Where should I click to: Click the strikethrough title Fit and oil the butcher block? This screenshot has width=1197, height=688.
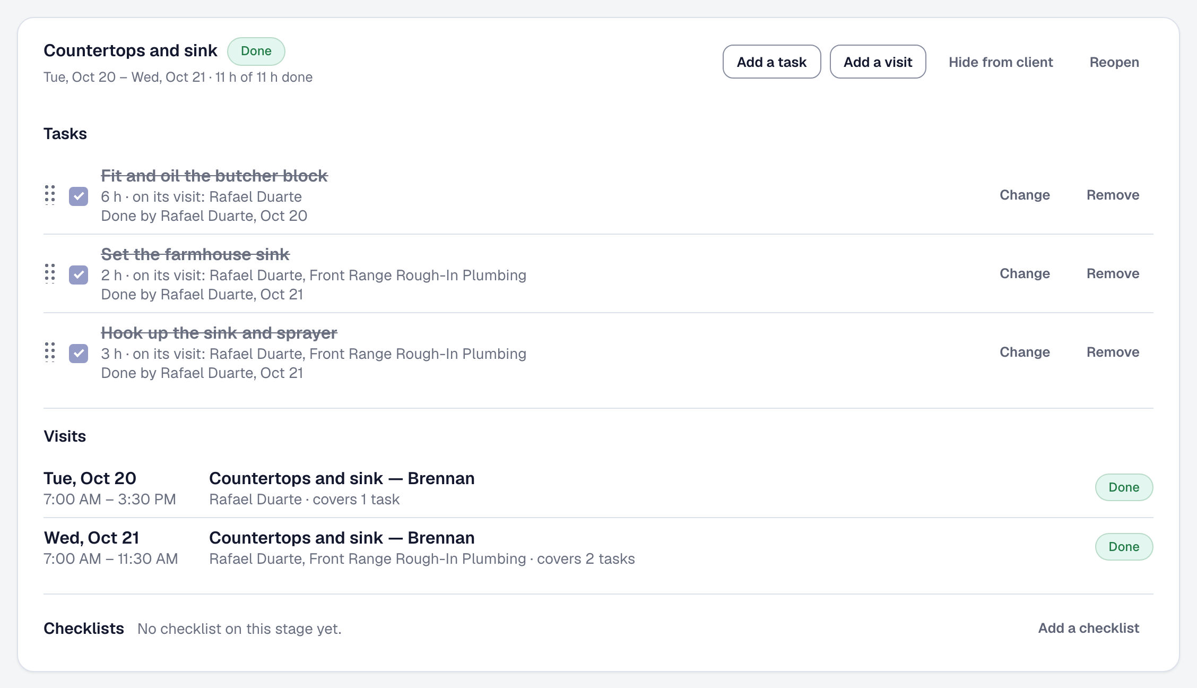pos(214,176)
